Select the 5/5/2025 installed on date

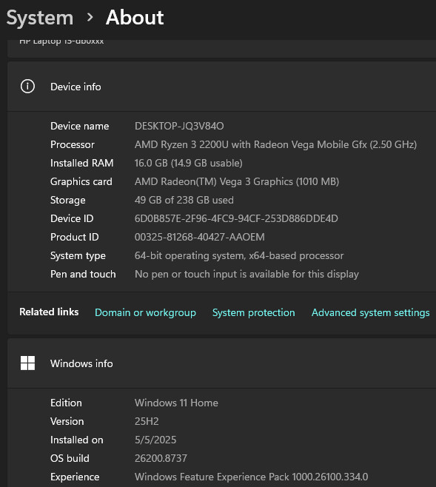(155, 440)
